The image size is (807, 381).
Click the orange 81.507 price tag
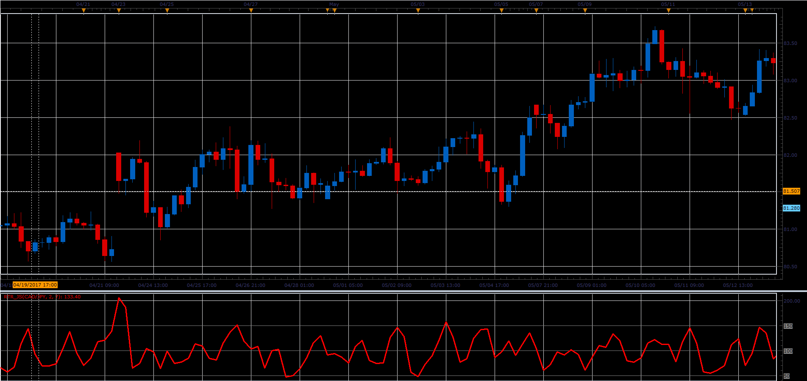791,191
